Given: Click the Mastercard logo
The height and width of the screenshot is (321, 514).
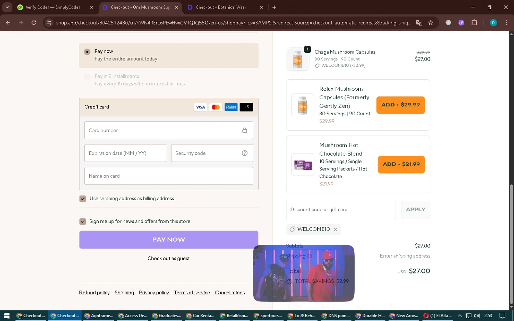Looking at the screenshot, I should pos(216,107).
